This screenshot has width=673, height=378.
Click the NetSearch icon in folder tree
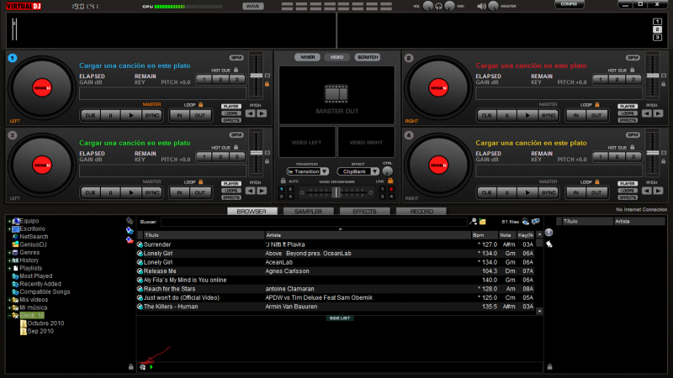(15, 237)
